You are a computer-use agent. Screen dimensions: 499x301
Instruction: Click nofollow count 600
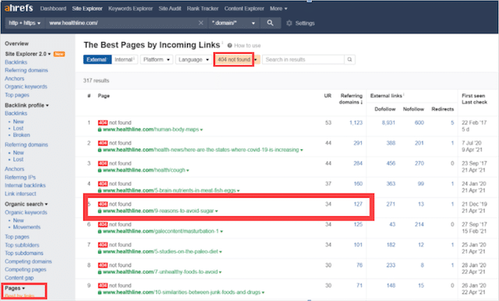tap(419, 123)
